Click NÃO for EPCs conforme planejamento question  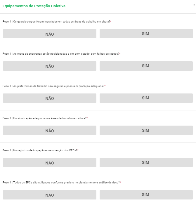click(x=50, y=195)
